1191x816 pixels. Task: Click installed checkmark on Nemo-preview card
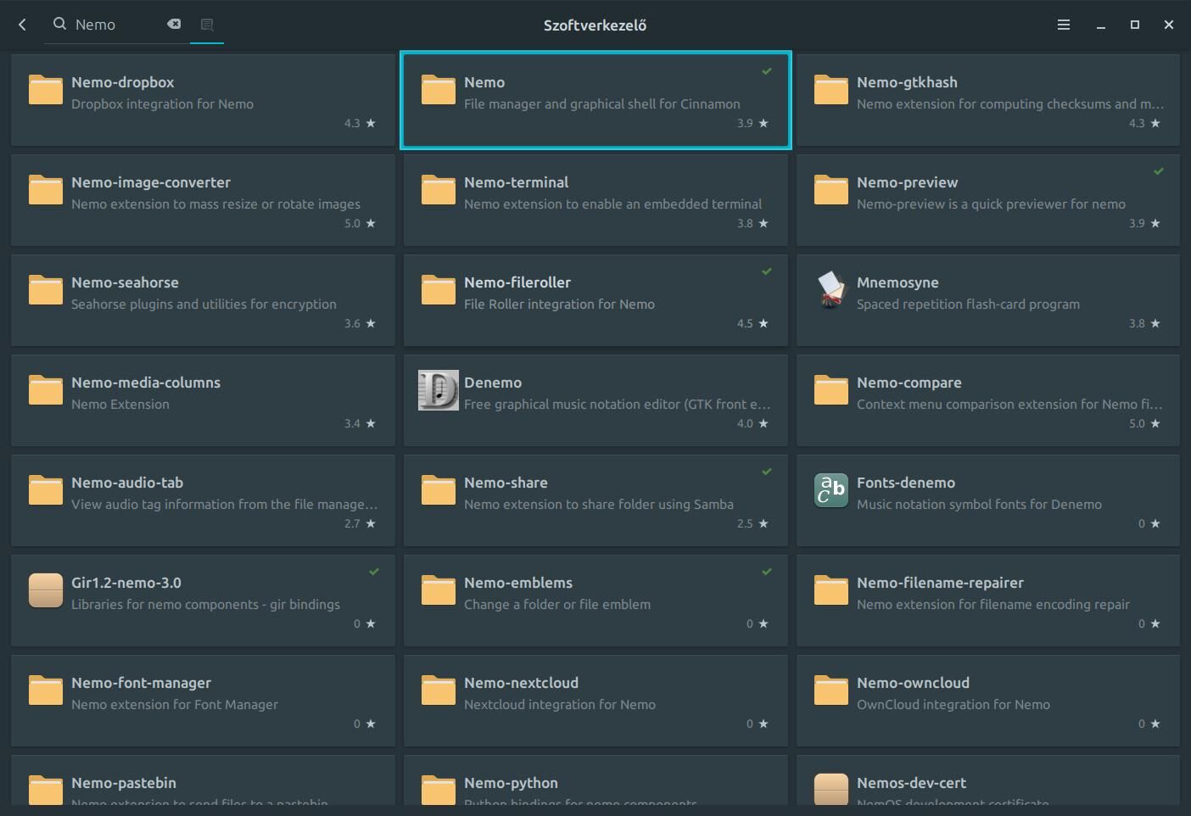pyautogui.click(x=1159, y=171)
